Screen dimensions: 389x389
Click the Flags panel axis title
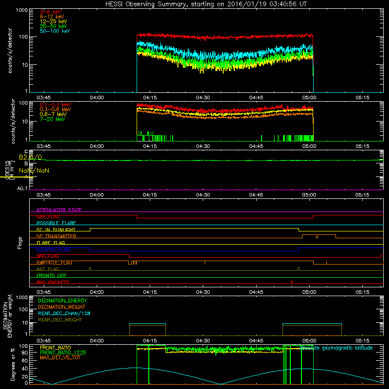click(20, 243)
